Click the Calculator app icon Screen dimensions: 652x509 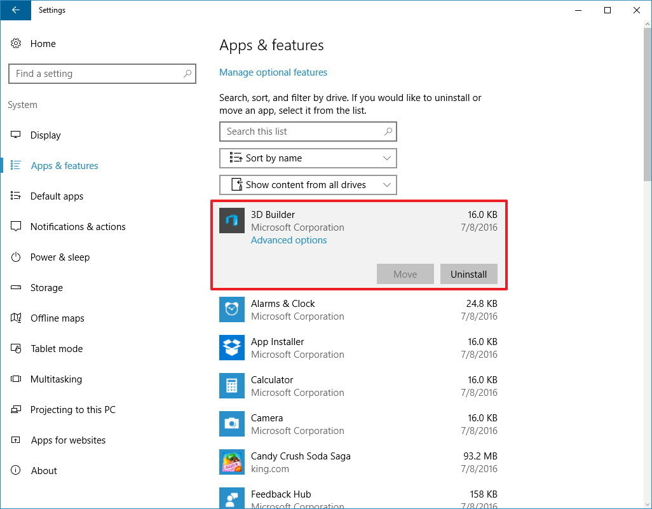[231, 386]
